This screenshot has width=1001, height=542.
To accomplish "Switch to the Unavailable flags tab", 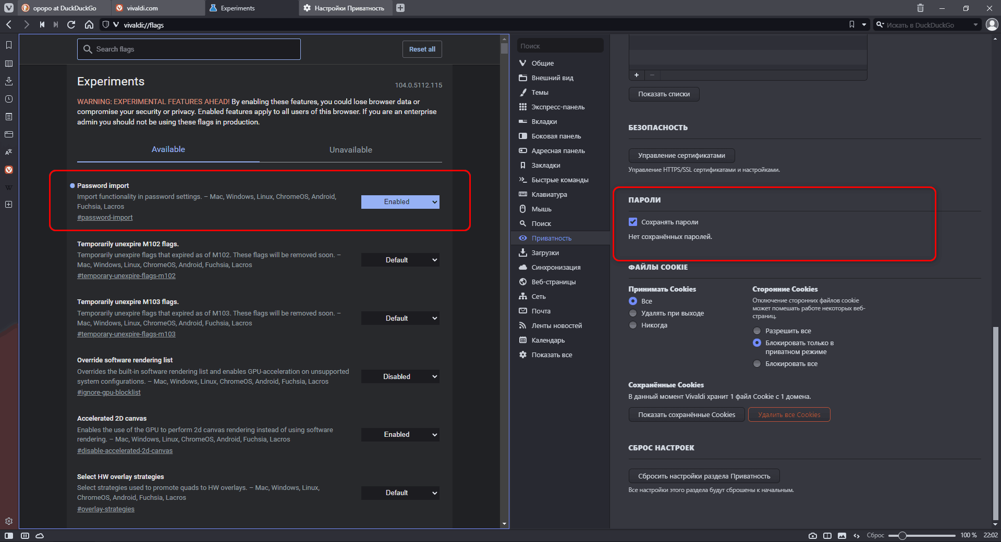I will point(351,150).
